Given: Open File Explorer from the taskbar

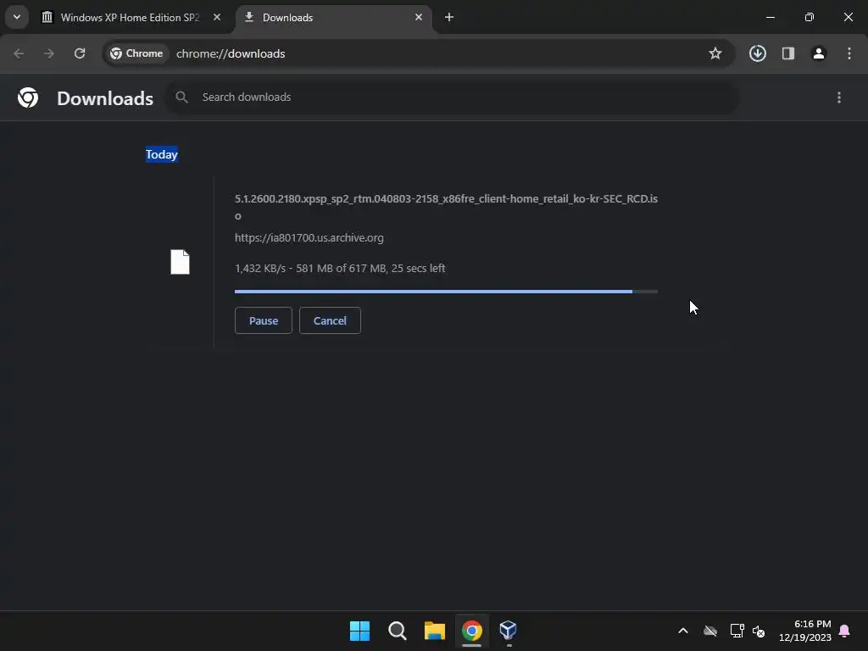Looking at the screenshot, I should click(x=435, y=631).
